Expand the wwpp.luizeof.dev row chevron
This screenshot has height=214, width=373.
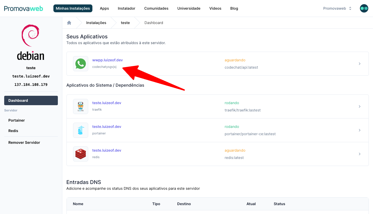point(360,64)
